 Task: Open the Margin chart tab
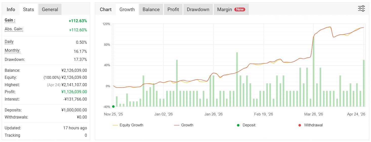click(x=224, y=10)
